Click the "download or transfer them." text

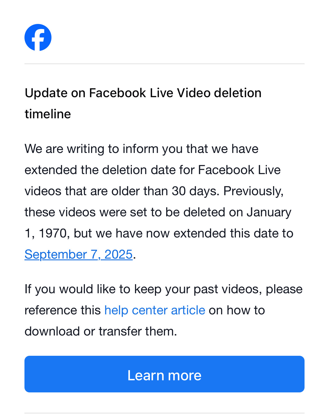[x=101, y=331]
